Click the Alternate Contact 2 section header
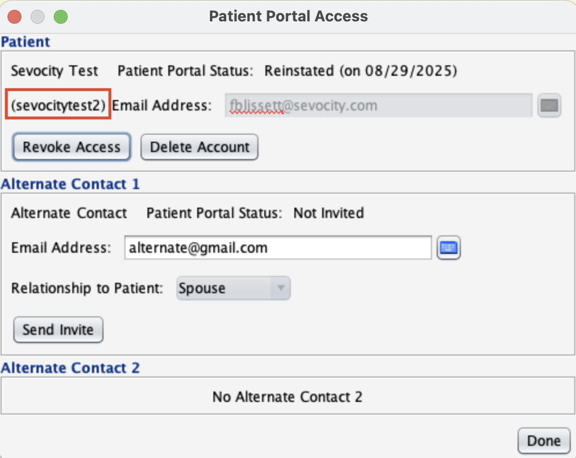The height and width of the screenshot is (458, 576). click(x=70, y=368)
